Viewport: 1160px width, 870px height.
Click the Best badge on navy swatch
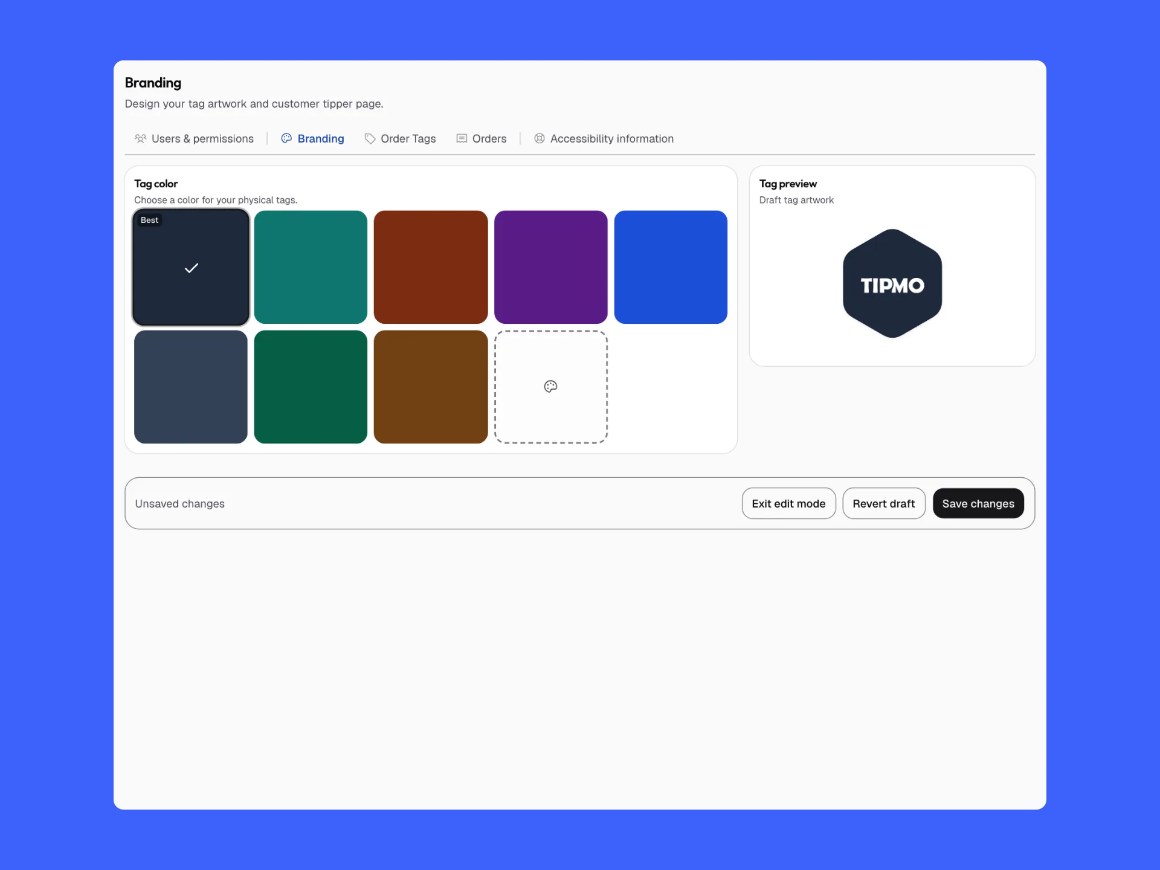coord(149,220)
